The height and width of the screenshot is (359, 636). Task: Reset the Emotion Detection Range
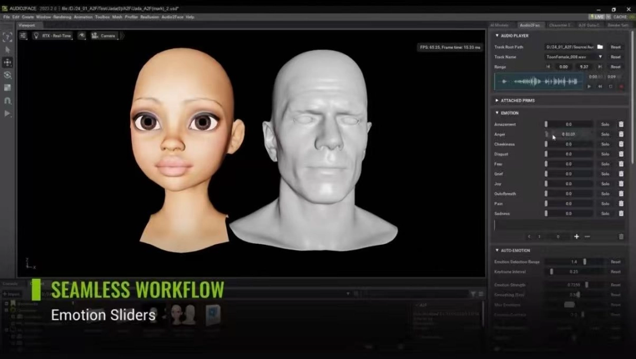tap(615, 261)
